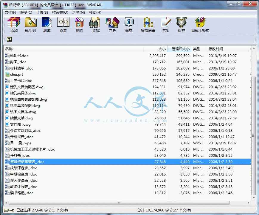This screenshot has height=215, width=259.
Task: Click the WinRAR title bar books icon
Action: (5, 5)
